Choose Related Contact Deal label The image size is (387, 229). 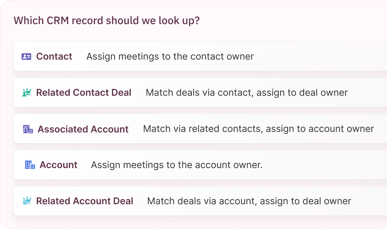click(x=84, y=93)
